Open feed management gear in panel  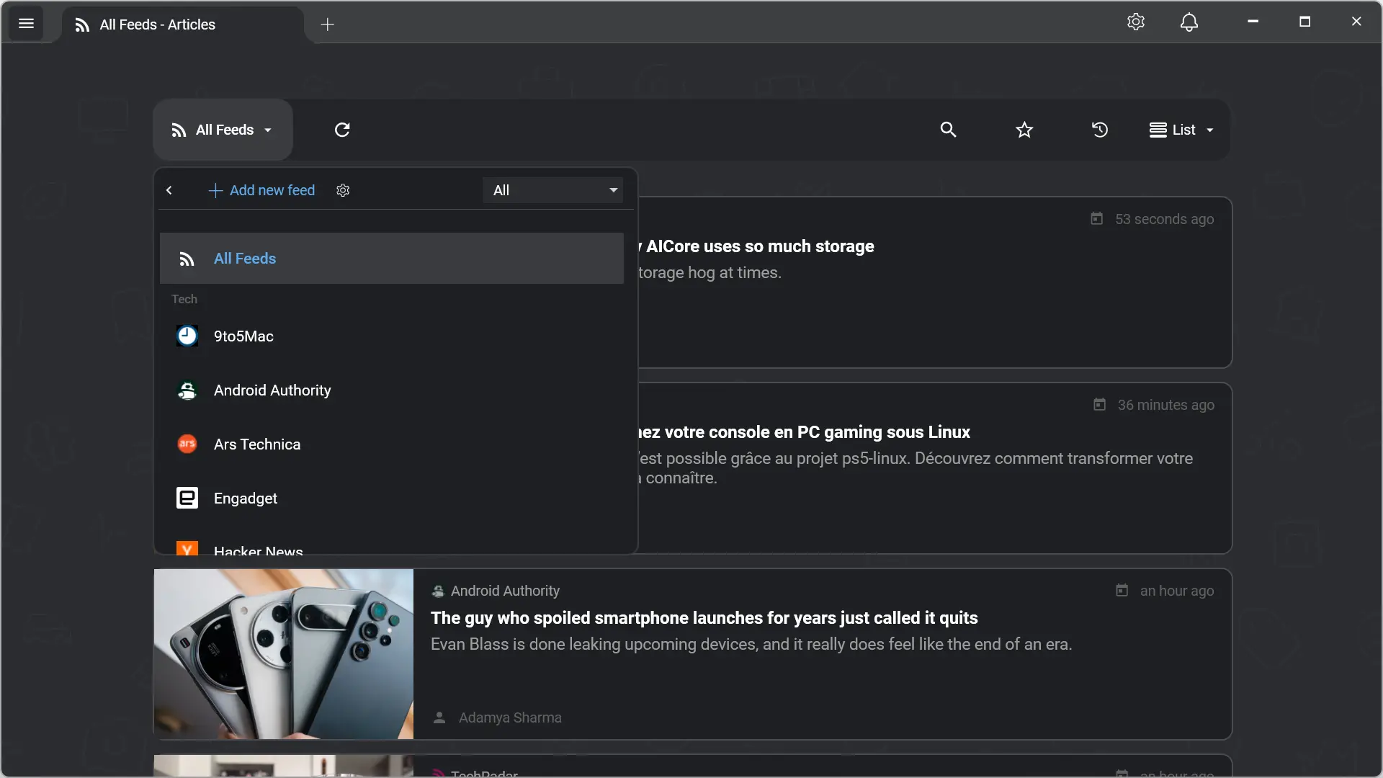[343, 190]
